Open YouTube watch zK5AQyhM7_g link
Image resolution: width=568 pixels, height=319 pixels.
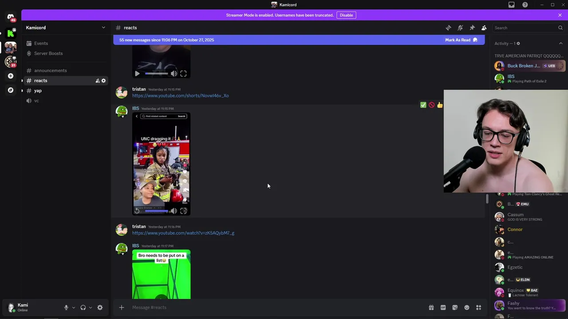183,233
